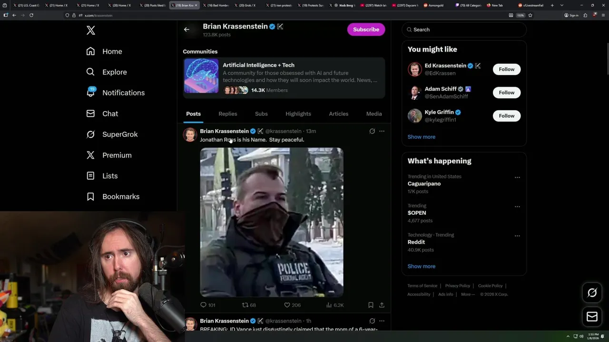Open the Privacy Policy link
The height and width of the screenshot is (342, 609).
458,286
